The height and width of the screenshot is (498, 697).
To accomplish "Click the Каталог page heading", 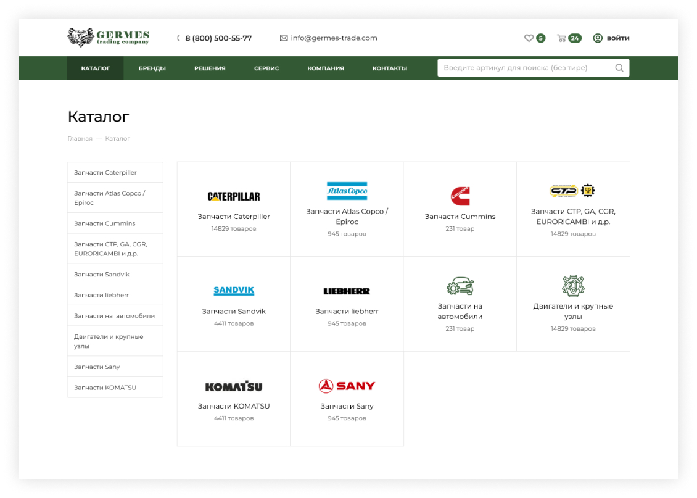I will 98,117.
